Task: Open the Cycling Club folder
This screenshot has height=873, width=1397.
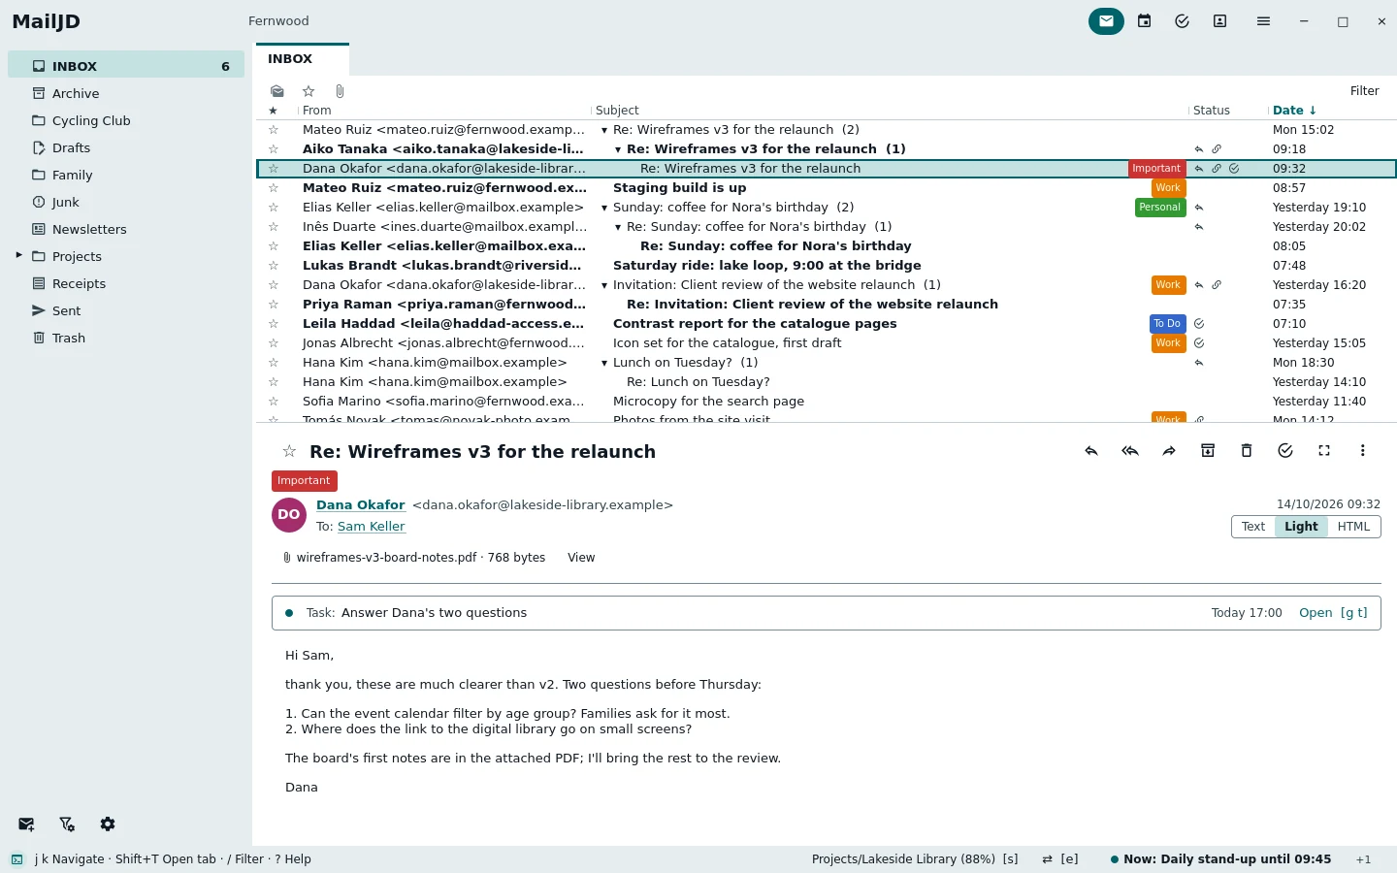Action: click(x=126, y=120)
